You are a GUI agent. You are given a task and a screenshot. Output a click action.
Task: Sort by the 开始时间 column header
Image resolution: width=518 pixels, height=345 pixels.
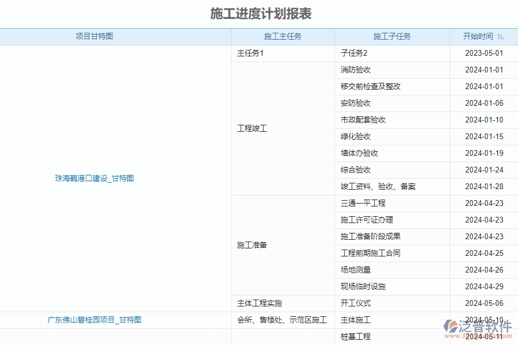[479, 36]
